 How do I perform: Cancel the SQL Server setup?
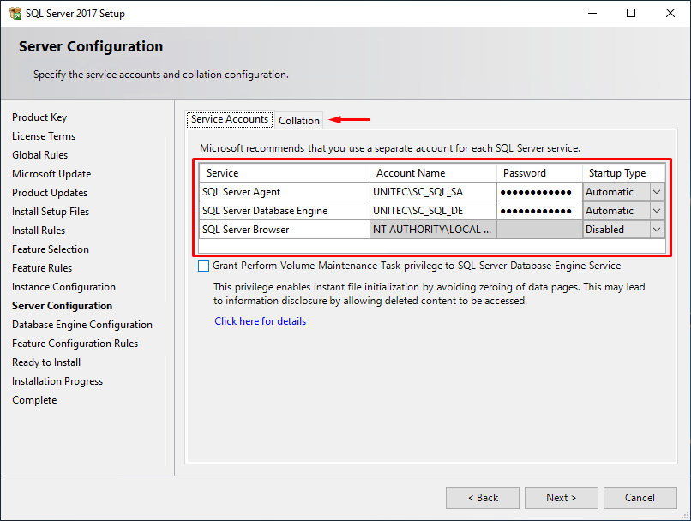point(640,498)
